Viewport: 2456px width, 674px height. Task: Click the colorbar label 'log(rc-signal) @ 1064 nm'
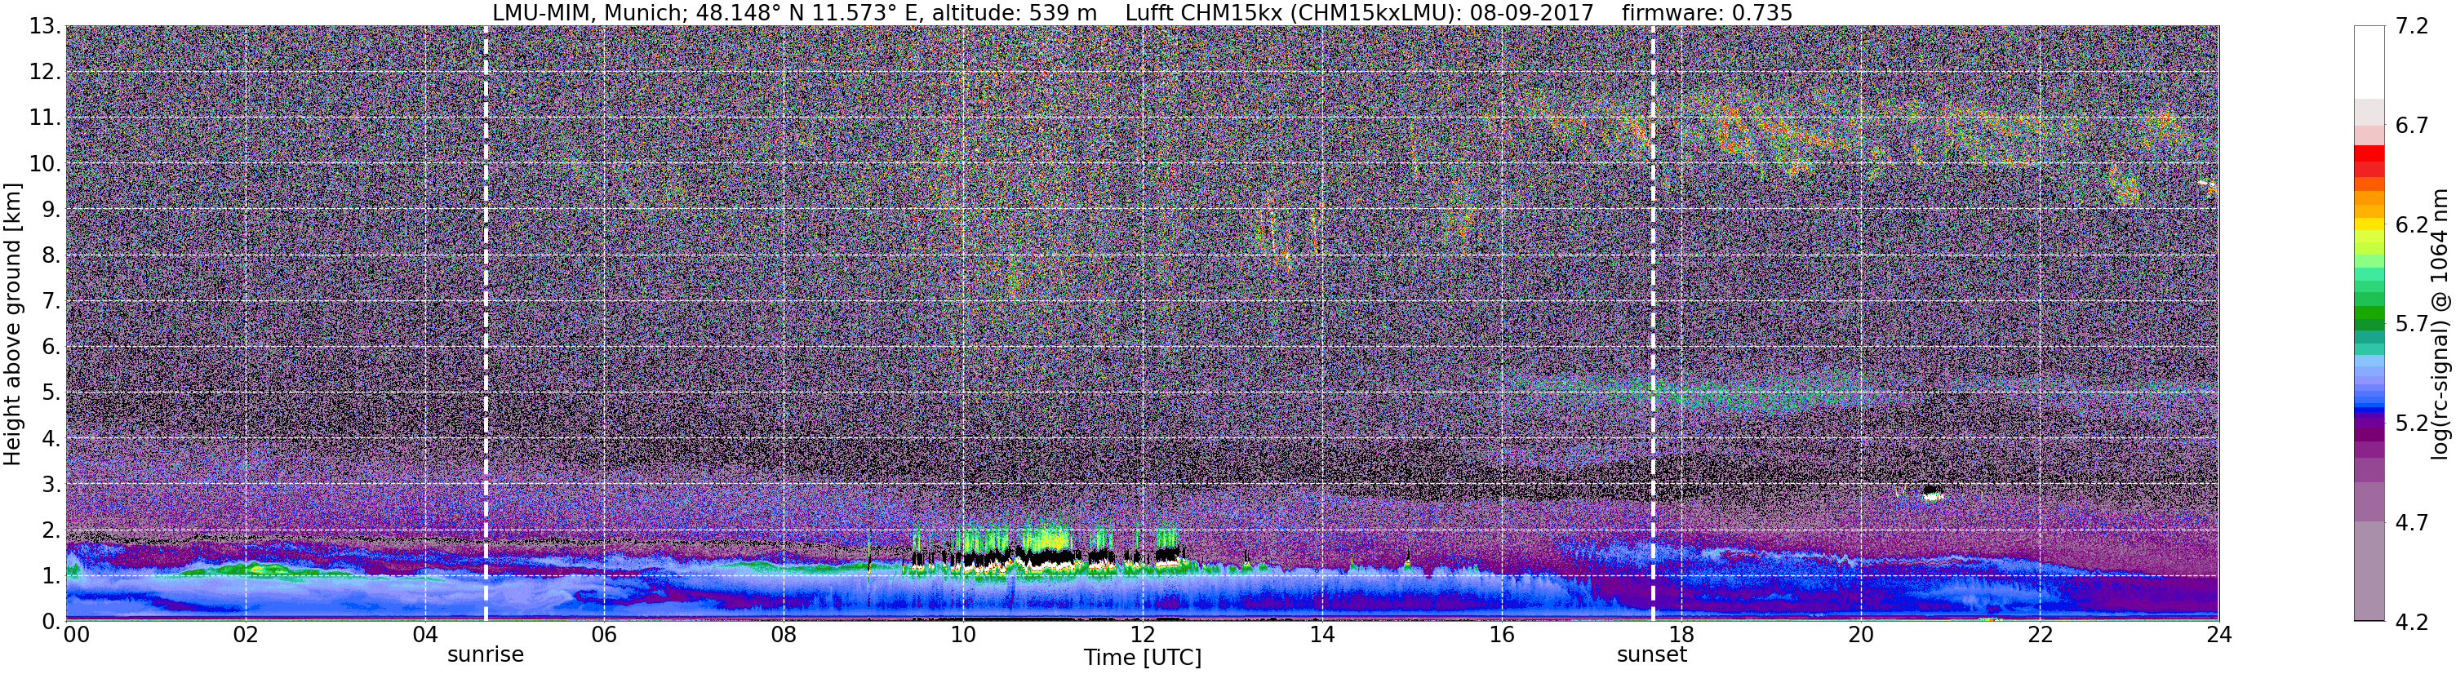pyautogui.click(x=2440, y=324)
